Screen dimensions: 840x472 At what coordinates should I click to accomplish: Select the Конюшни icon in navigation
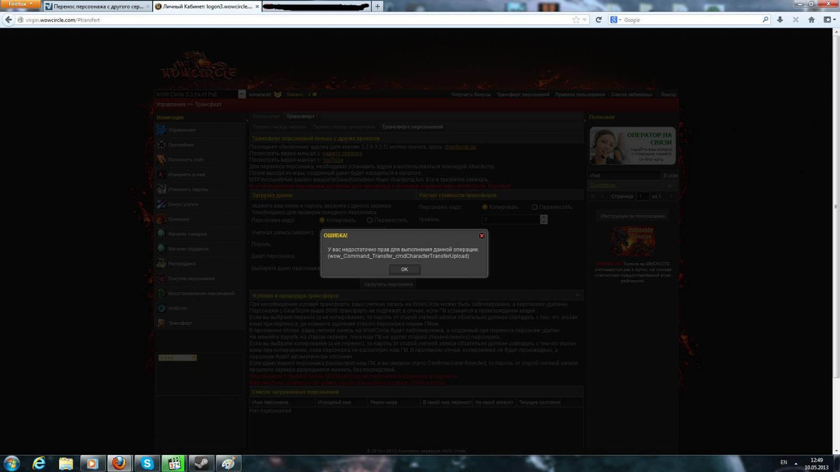[x=161, y=219]
